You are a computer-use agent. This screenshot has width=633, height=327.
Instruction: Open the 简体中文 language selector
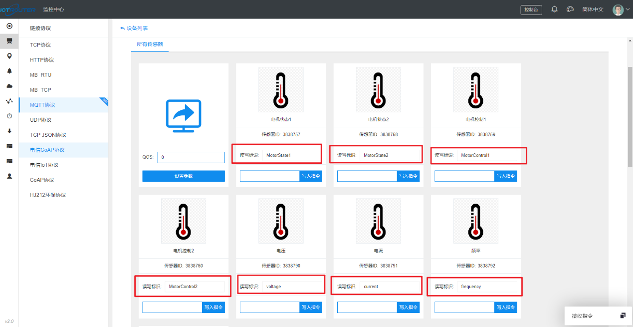[x=593, y=9]
